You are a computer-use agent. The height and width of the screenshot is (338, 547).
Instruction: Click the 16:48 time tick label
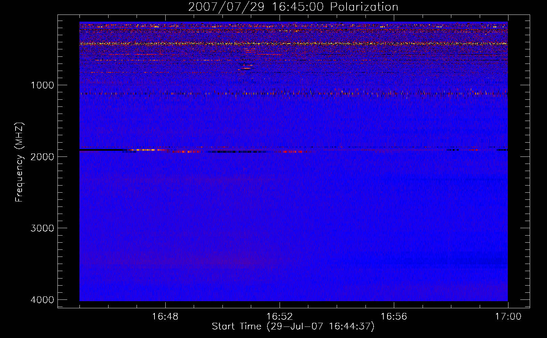coord(165,317)
